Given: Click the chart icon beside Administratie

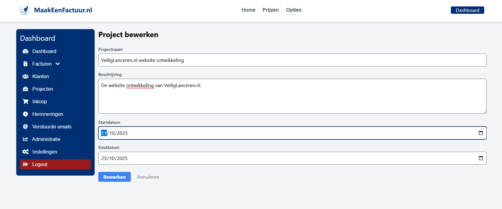Looking at the screenshot, I should coord(25,139).
